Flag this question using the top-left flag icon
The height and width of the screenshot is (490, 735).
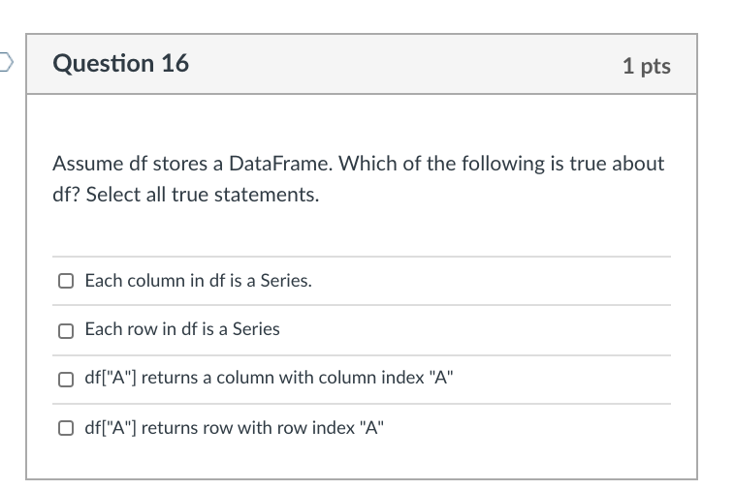coord(5,64)
